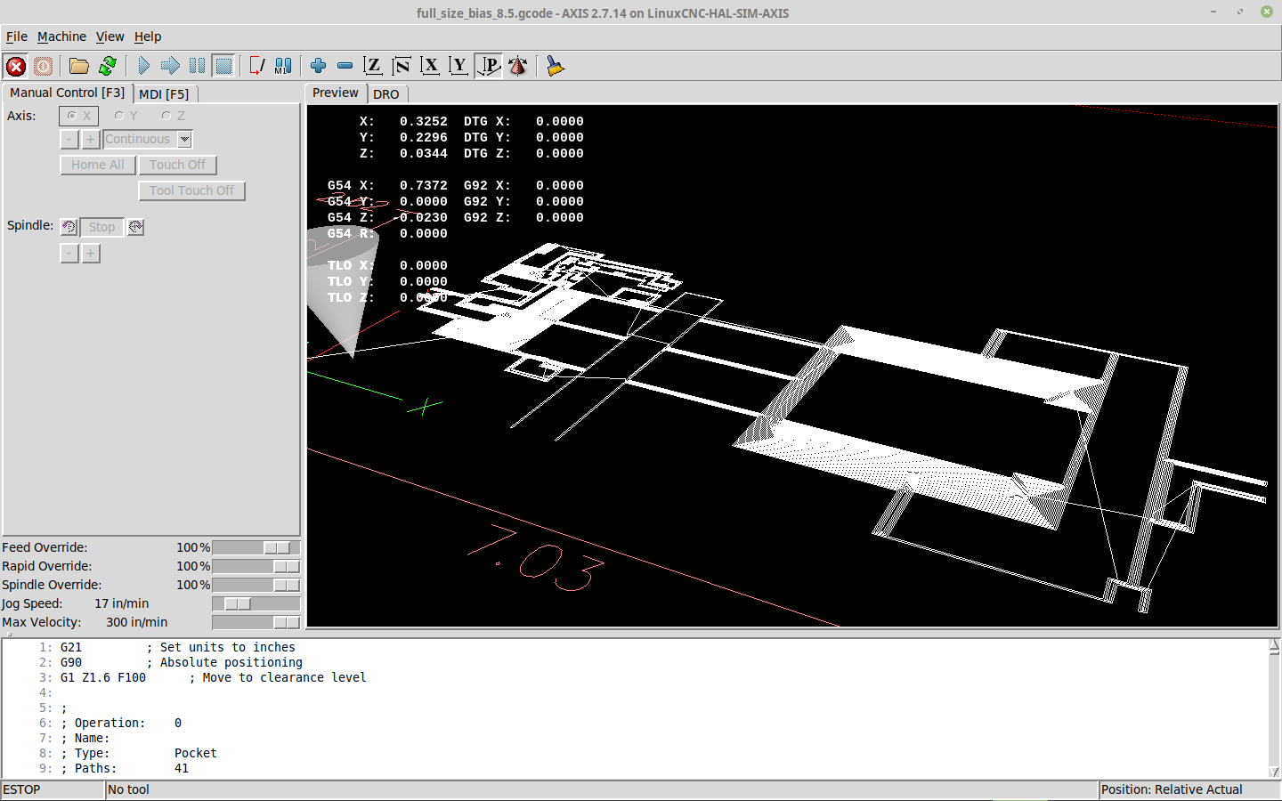The height and width of the screenshot is (801, 1282).
Task: Clear live plot with broom icon
Action: [555, 66]
